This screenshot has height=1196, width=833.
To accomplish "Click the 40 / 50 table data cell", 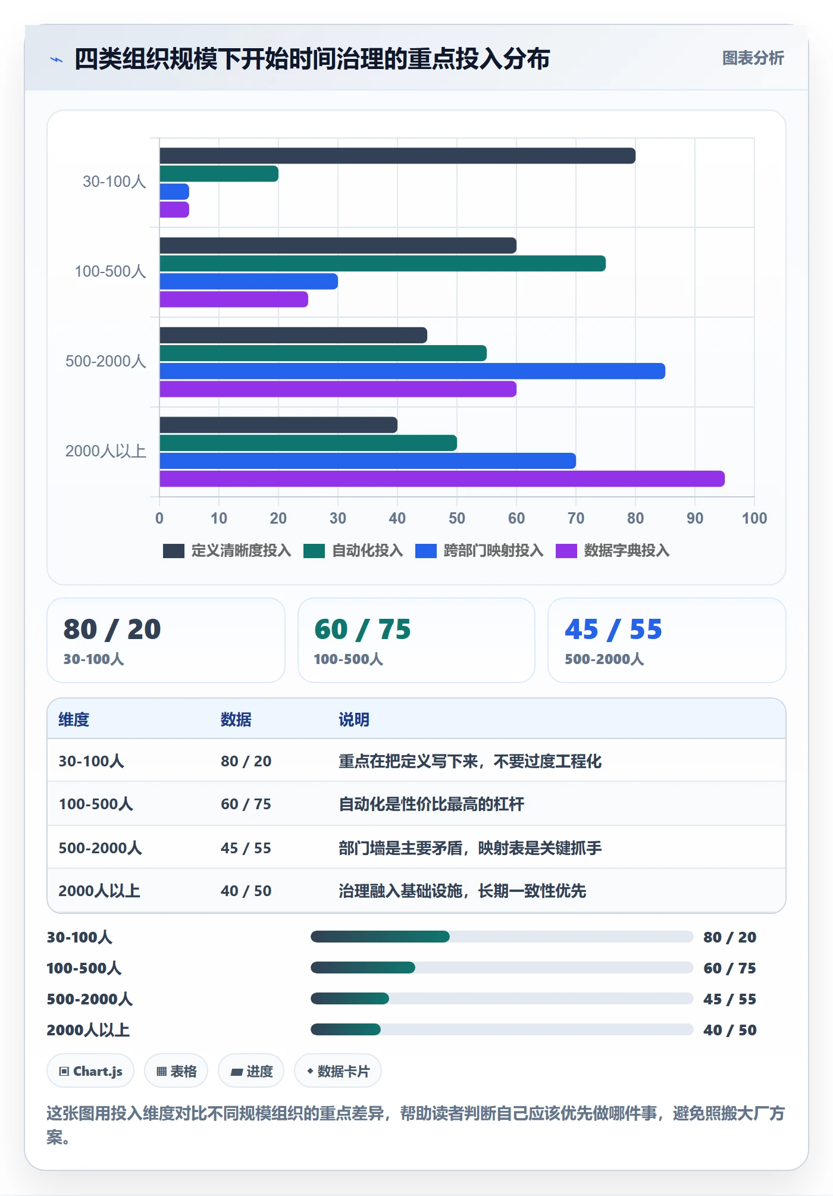I will click(x=246, y=891).
